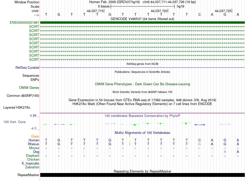Screen dimensions: 245x181
Task: Click the -4.5 lower PhyloP scale value
Action: pos(34,128)
